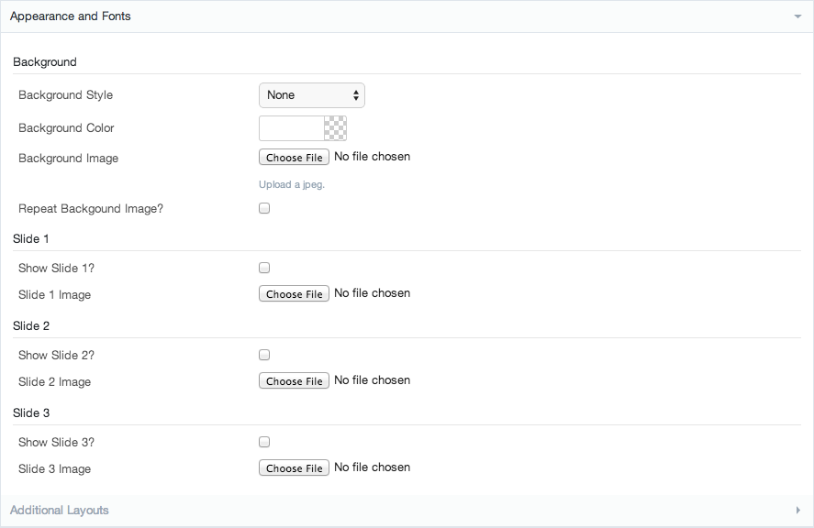The image size is (814, 528).
Task: Open the Additional Layouts panel header
Action: click(x=407, y=511)
